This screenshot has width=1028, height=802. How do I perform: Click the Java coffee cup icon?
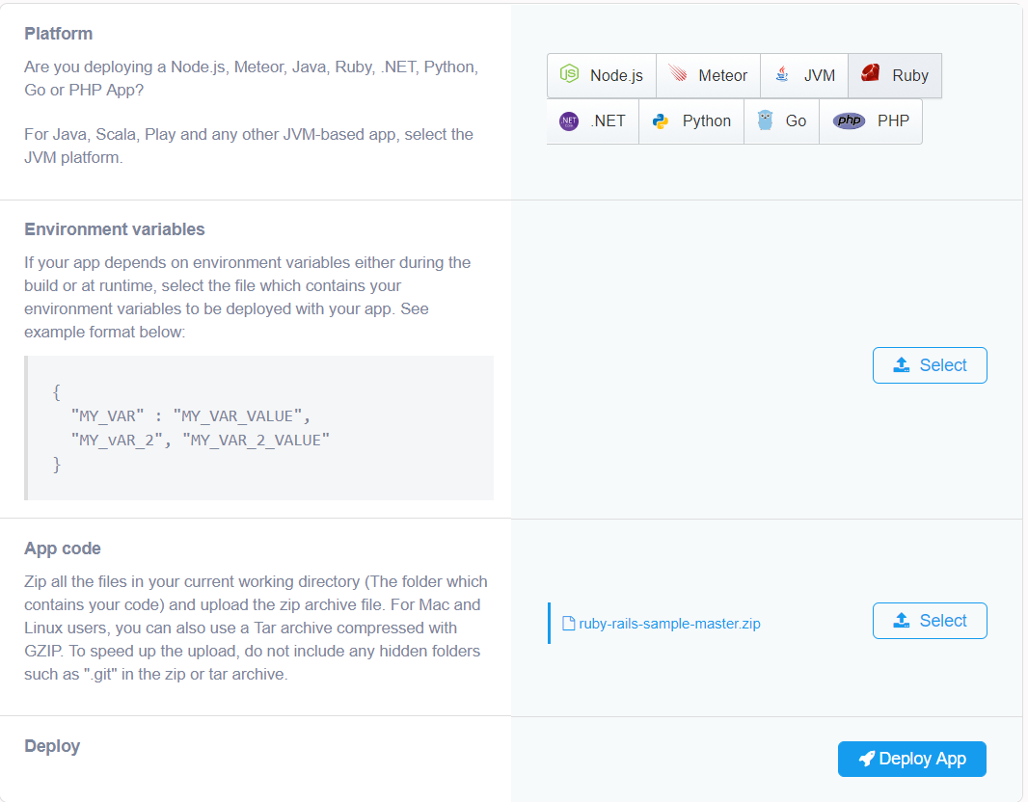click(781, 74)
